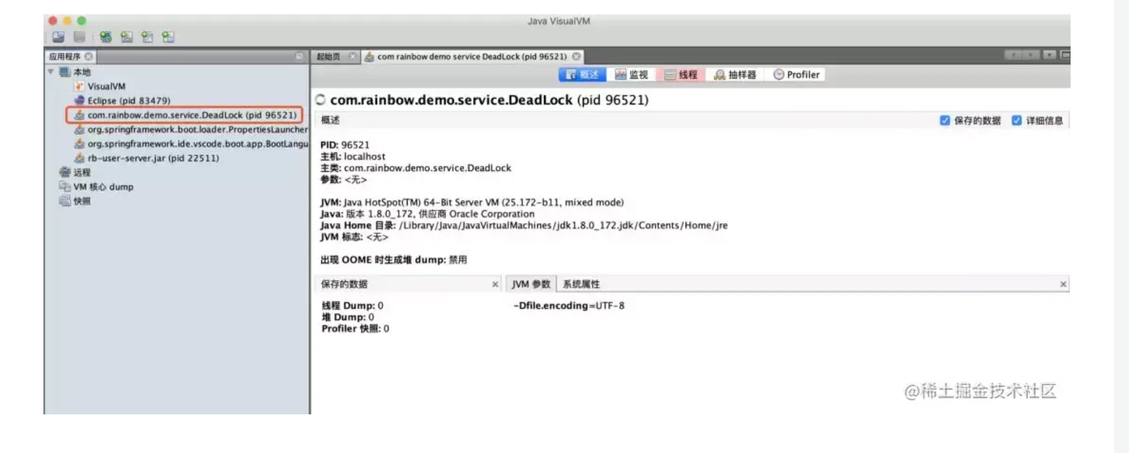1129x453 pixels.
Task: Open the 监视 monitor view
Action: coord(631,75)
